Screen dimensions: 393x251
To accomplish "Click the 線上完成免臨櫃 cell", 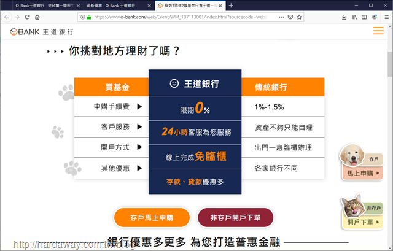I will point(195,157).
